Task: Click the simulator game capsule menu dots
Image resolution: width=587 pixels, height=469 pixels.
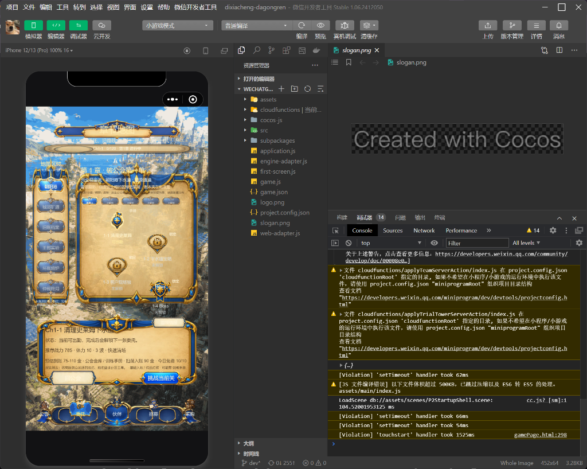Action: click(x=172, y=99)
